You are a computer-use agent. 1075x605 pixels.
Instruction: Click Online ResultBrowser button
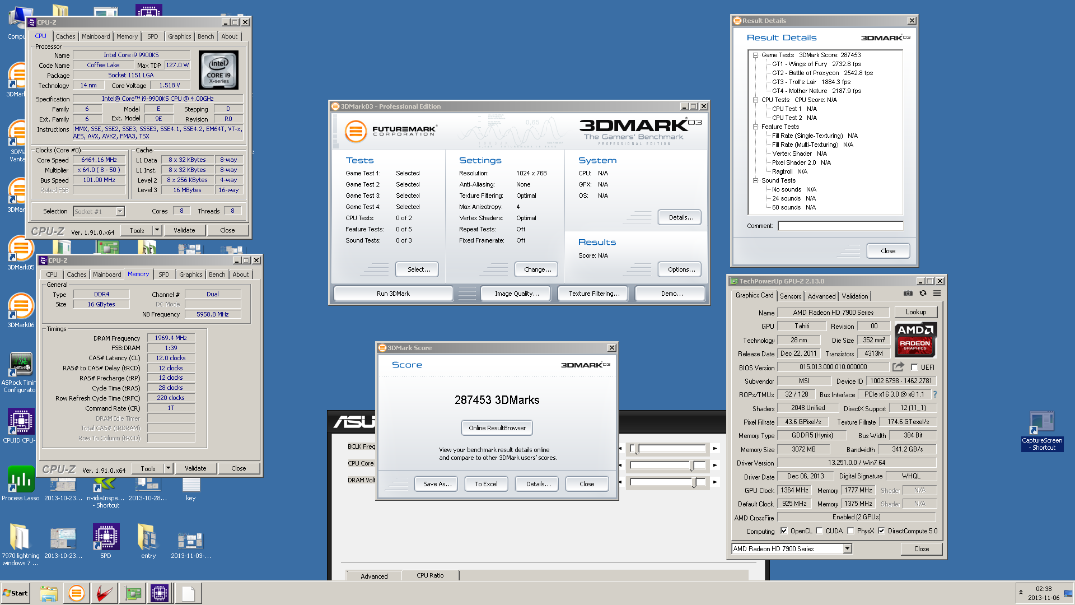(x=497, y=428)
